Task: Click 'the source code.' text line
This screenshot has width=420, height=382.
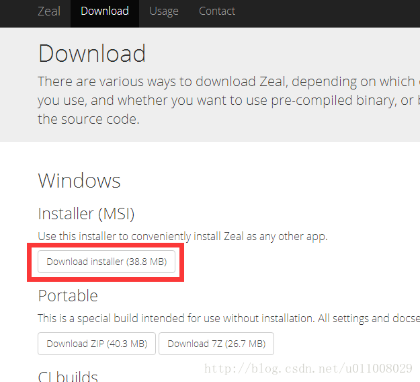Action: pos(89,119)
